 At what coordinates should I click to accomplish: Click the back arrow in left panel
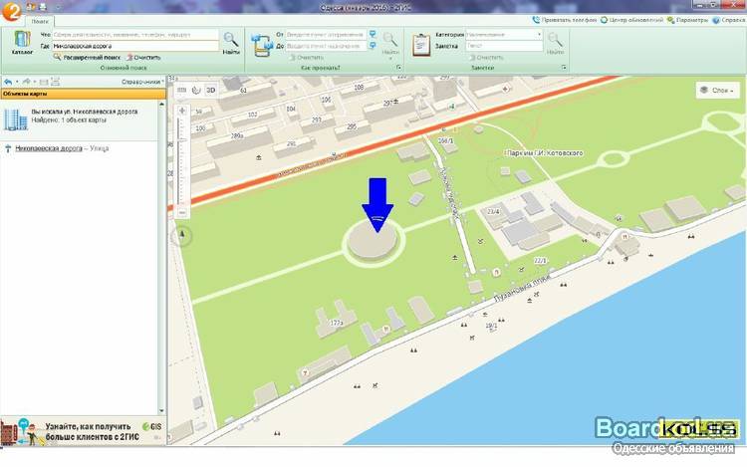8,82
